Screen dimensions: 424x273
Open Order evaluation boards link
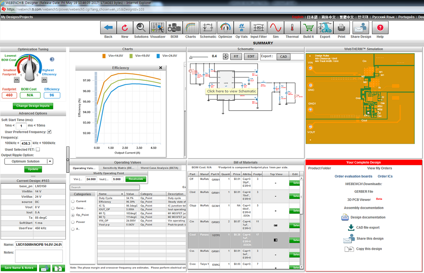coord(354,177)
